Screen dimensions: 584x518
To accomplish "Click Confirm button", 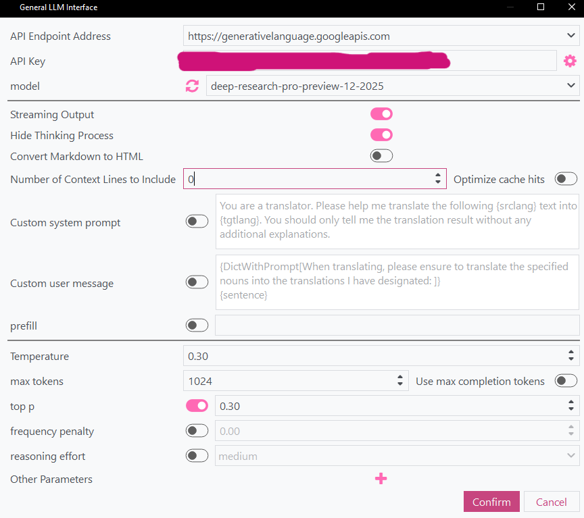I will [x=491, y=502].
